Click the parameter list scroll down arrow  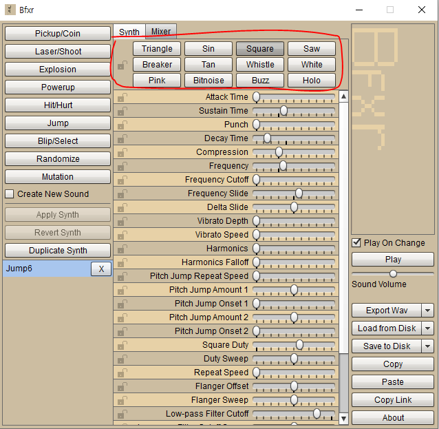[343, 419]
